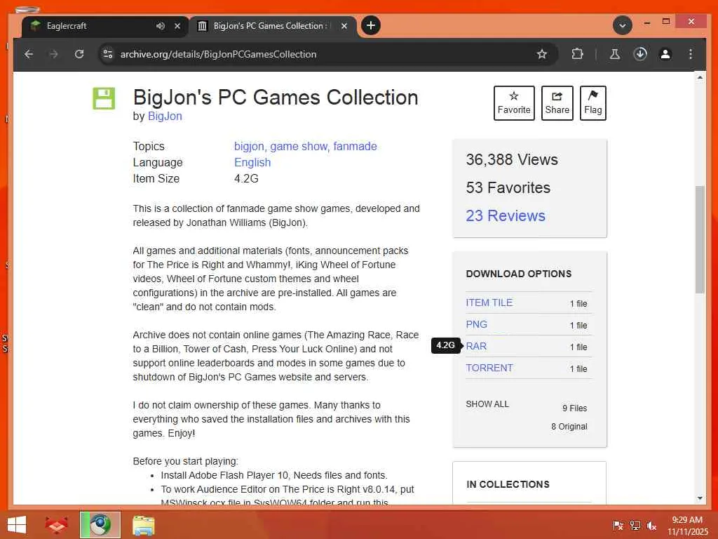This screenshot has height=539, width=718.
Task: Close the BigJon's PC Games Collection tab
Action: [344, 26]
